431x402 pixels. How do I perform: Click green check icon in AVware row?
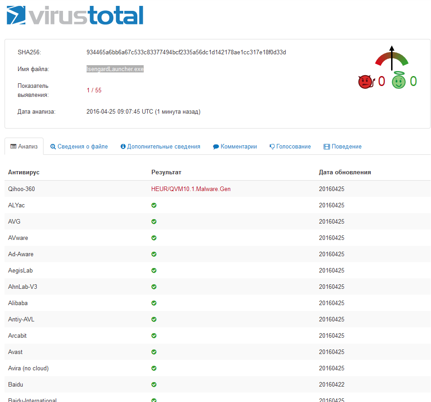click(x=154, y=238)
